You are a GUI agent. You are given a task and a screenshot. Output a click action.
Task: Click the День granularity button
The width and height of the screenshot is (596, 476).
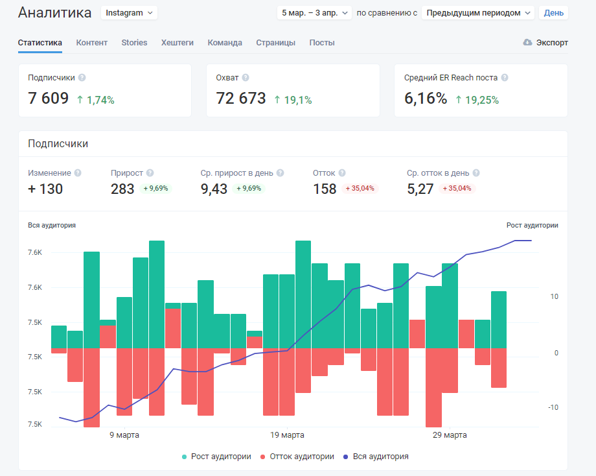[553, 13]
